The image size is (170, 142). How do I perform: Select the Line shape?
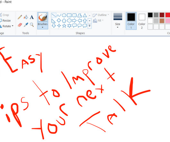(54, 15)
